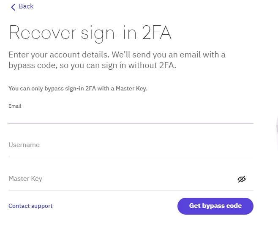Click the Get bypass code button

coord(215,206)
